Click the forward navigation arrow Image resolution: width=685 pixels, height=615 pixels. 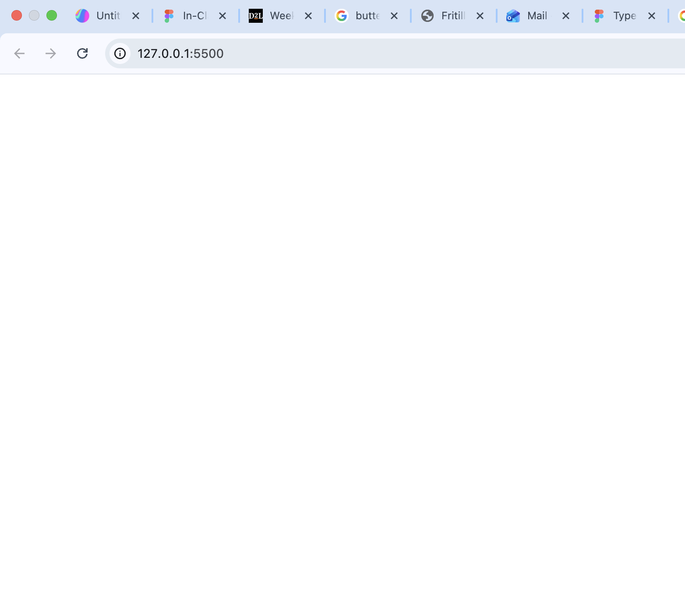click(50, 53)
